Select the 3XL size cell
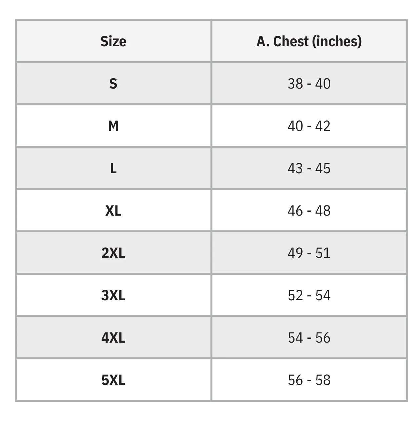416x425 pixels. point(113,295)
